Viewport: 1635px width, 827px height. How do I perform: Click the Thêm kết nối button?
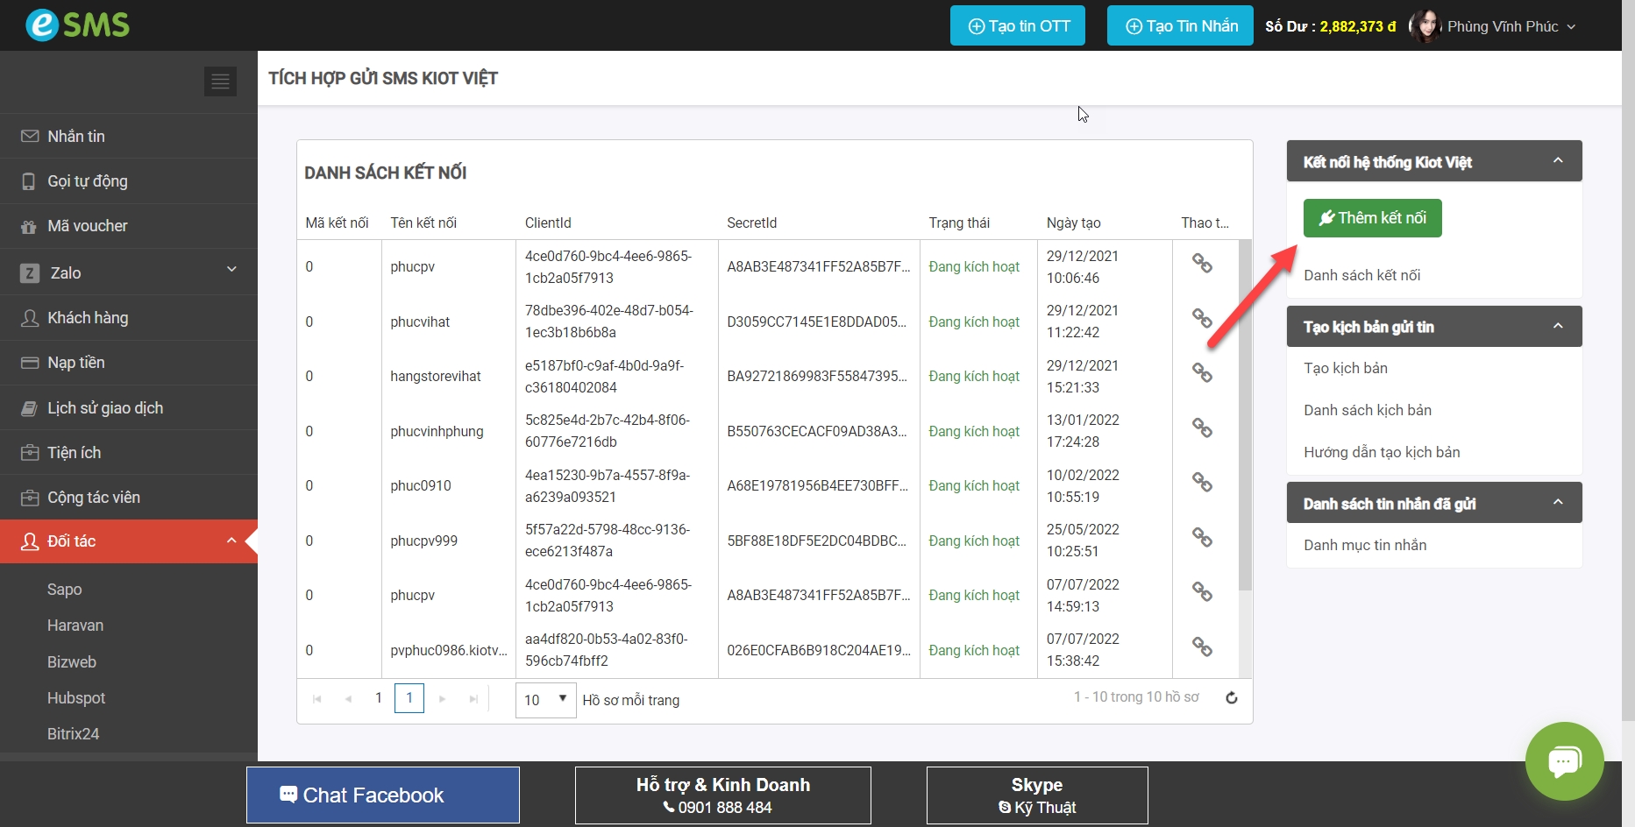[1372, 218]
